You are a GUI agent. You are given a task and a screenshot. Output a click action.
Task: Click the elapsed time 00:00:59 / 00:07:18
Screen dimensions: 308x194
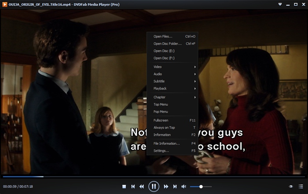(18, 187)
